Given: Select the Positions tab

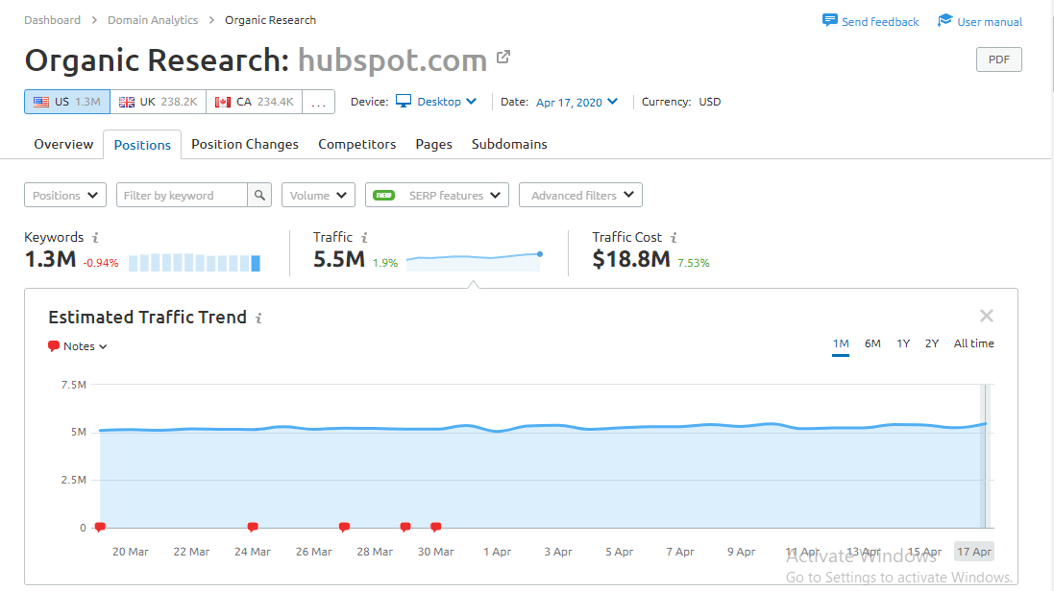Looking at the screenshot, I should click(142, 145).
